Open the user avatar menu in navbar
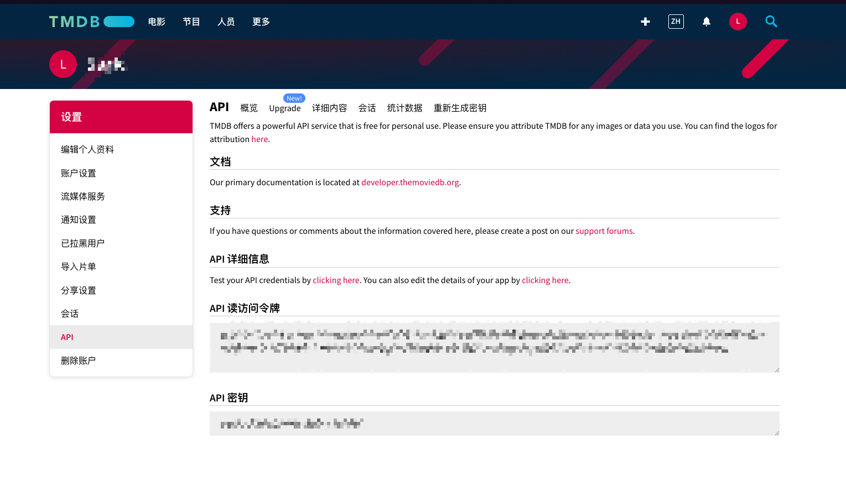This screenshot has width=846, height=486. tap(738, 22)
